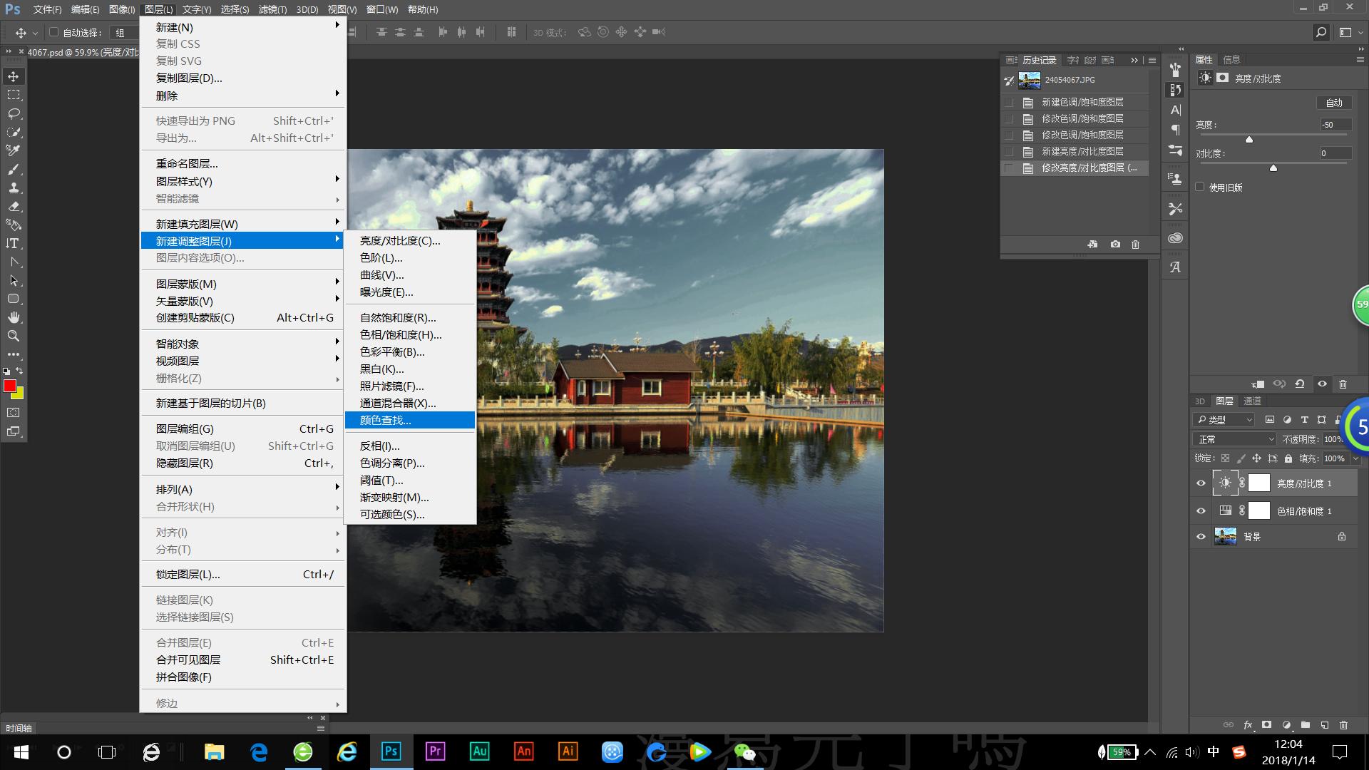
Task: Click the history panel camera snapshot icon
Action: point(1115,245)
